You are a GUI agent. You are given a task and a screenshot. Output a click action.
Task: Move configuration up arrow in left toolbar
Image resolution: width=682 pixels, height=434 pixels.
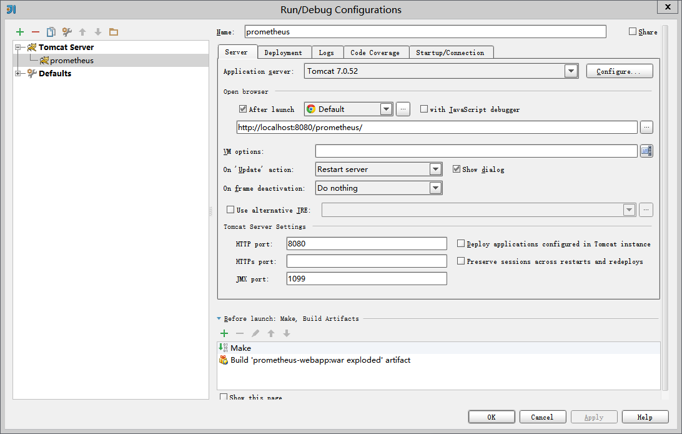(x=82, y=32)
